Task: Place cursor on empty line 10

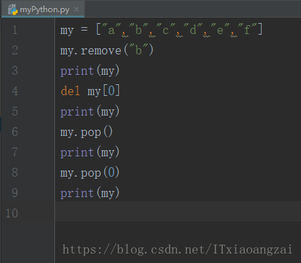Action: pos(178,211)
